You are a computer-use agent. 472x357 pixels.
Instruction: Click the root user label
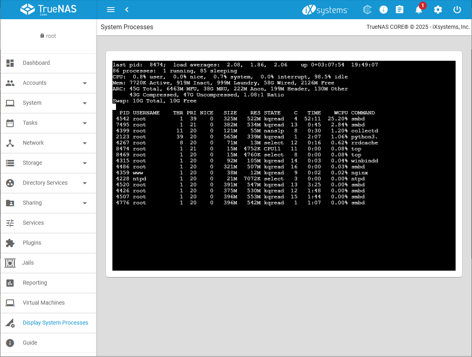(51, 36)
